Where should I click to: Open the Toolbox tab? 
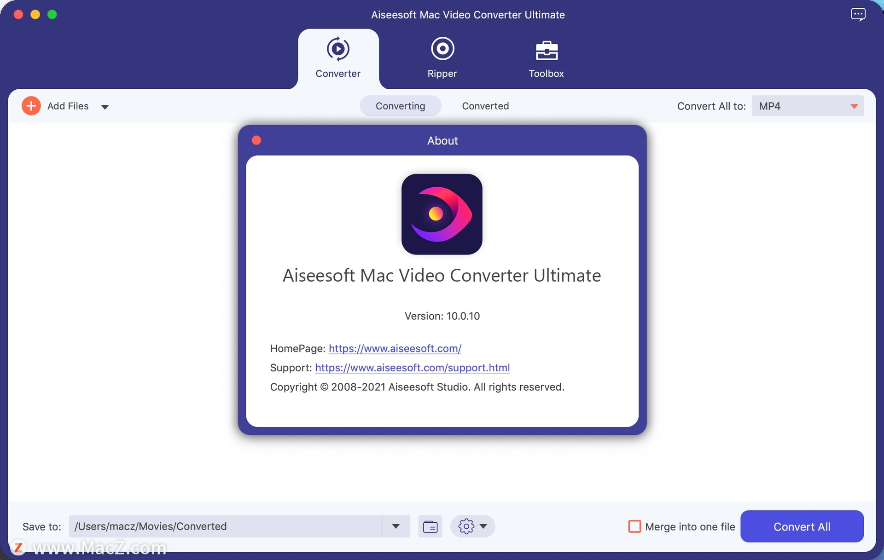point(547,58)
